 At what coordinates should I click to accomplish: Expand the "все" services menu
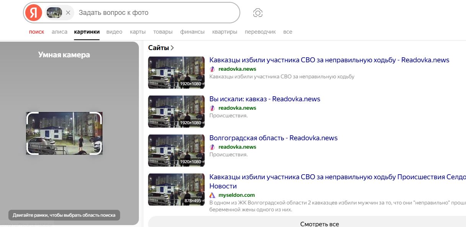(288, 32)
